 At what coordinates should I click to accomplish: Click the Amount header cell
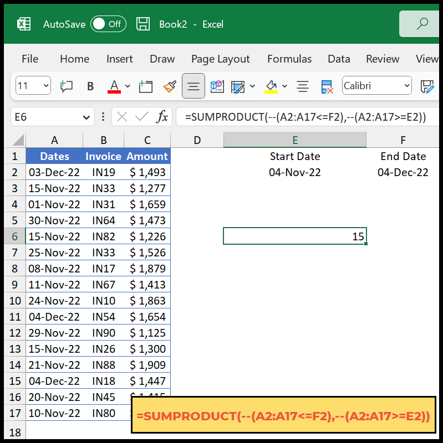[147, 156]
